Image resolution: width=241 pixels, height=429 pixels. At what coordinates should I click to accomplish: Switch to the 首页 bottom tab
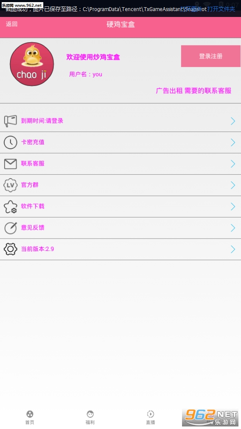click(30, 417)
